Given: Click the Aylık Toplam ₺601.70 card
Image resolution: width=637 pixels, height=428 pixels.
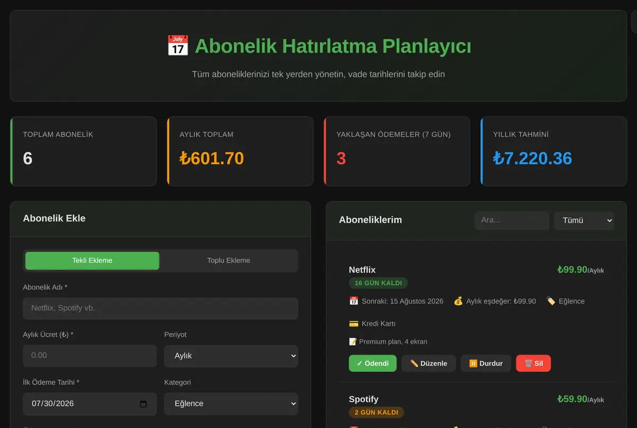Looking at the screenshot, I should click(240, 151).
